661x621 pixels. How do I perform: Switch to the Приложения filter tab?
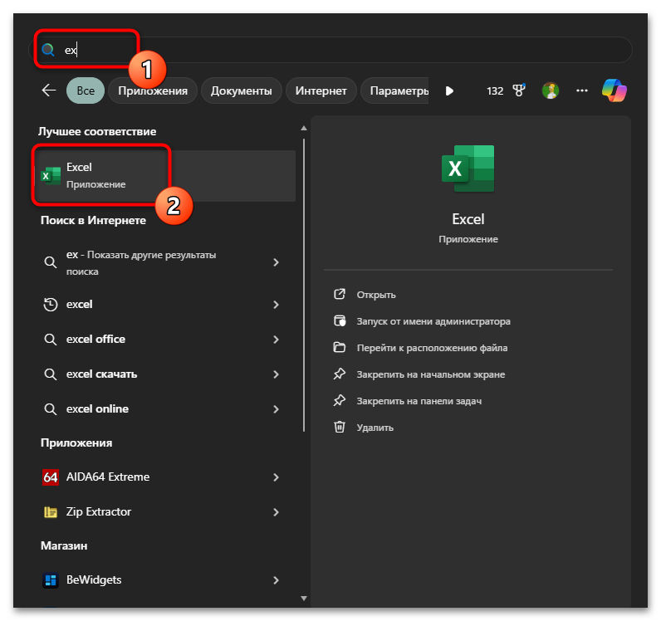tap(153, 90)
